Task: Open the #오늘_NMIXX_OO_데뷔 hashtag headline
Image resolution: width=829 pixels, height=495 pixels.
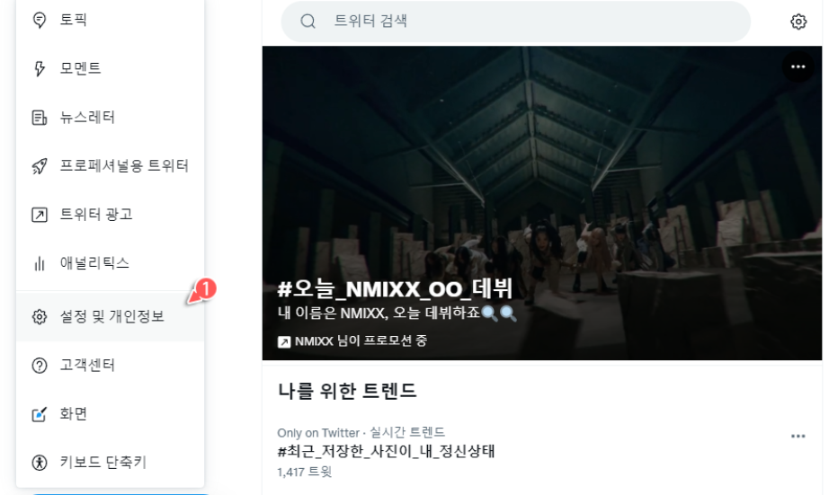Action: click(395, 289)
